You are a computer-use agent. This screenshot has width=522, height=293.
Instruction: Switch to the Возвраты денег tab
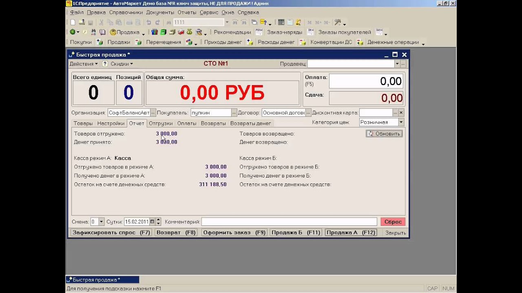click(250, 123)
